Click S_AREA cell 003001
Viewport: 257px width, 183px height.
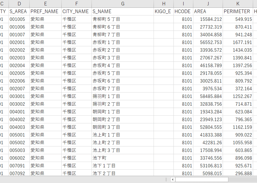point(19,96)
